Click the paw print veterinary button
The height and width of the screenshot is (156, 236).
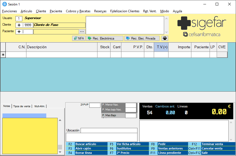click(165, 38)
